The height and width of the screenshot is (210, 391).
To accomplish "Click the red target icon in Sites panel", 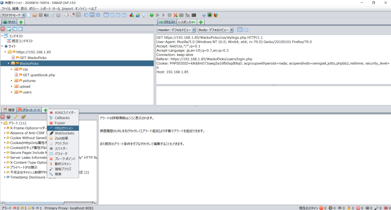I will click(3, 29).
